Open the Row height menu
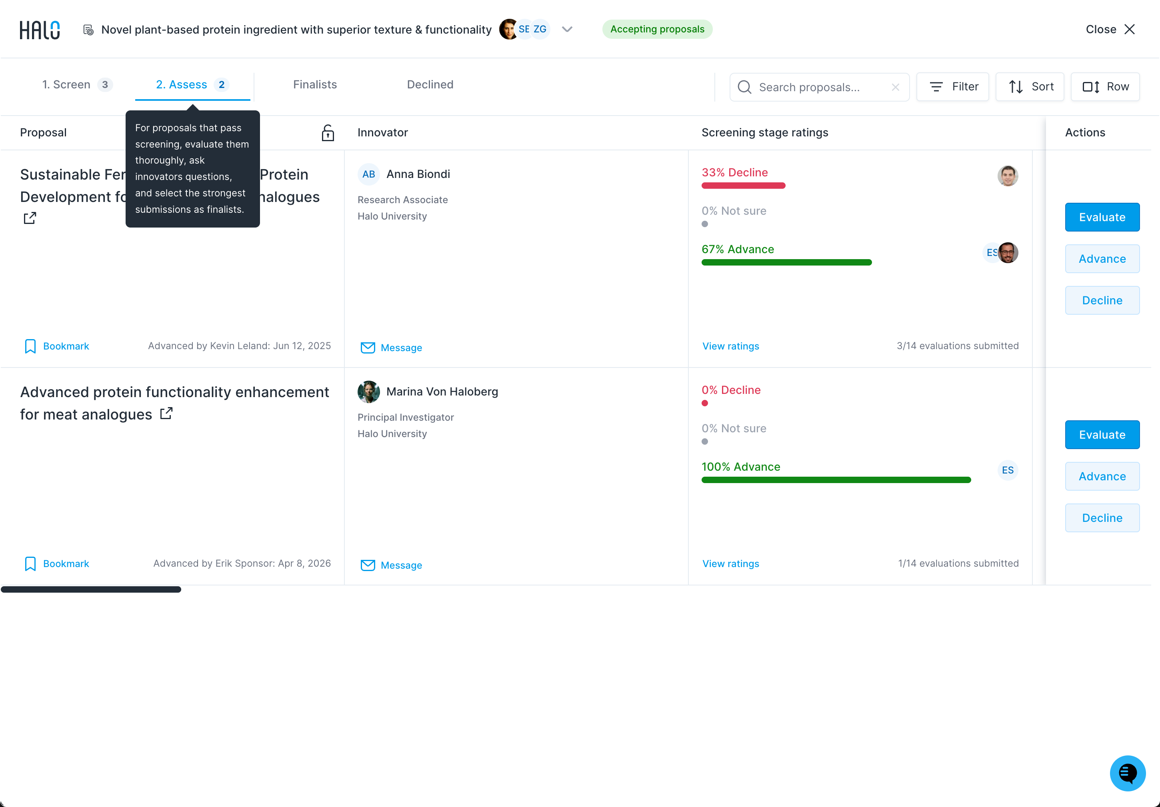 [x=1105, y=87]
